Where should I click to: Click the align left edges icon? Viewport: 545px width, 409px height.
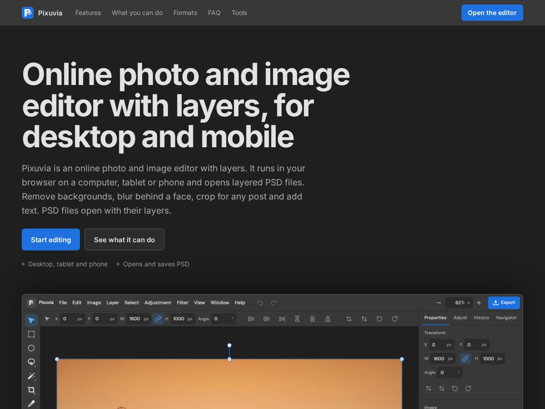pos(251,319)
